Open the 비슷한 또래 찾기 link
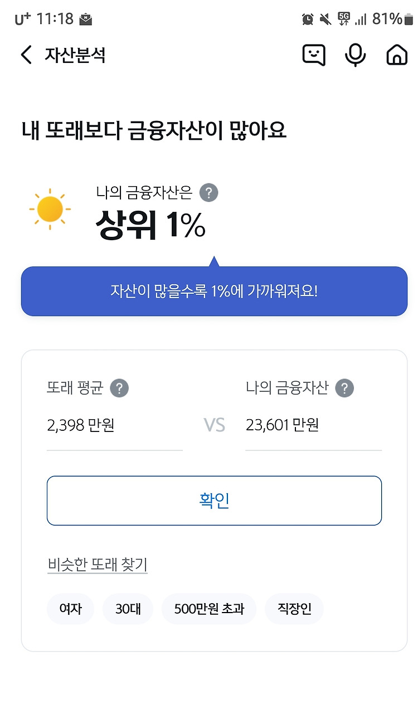The width and height of the screenshot is (418, 714). 98,565
